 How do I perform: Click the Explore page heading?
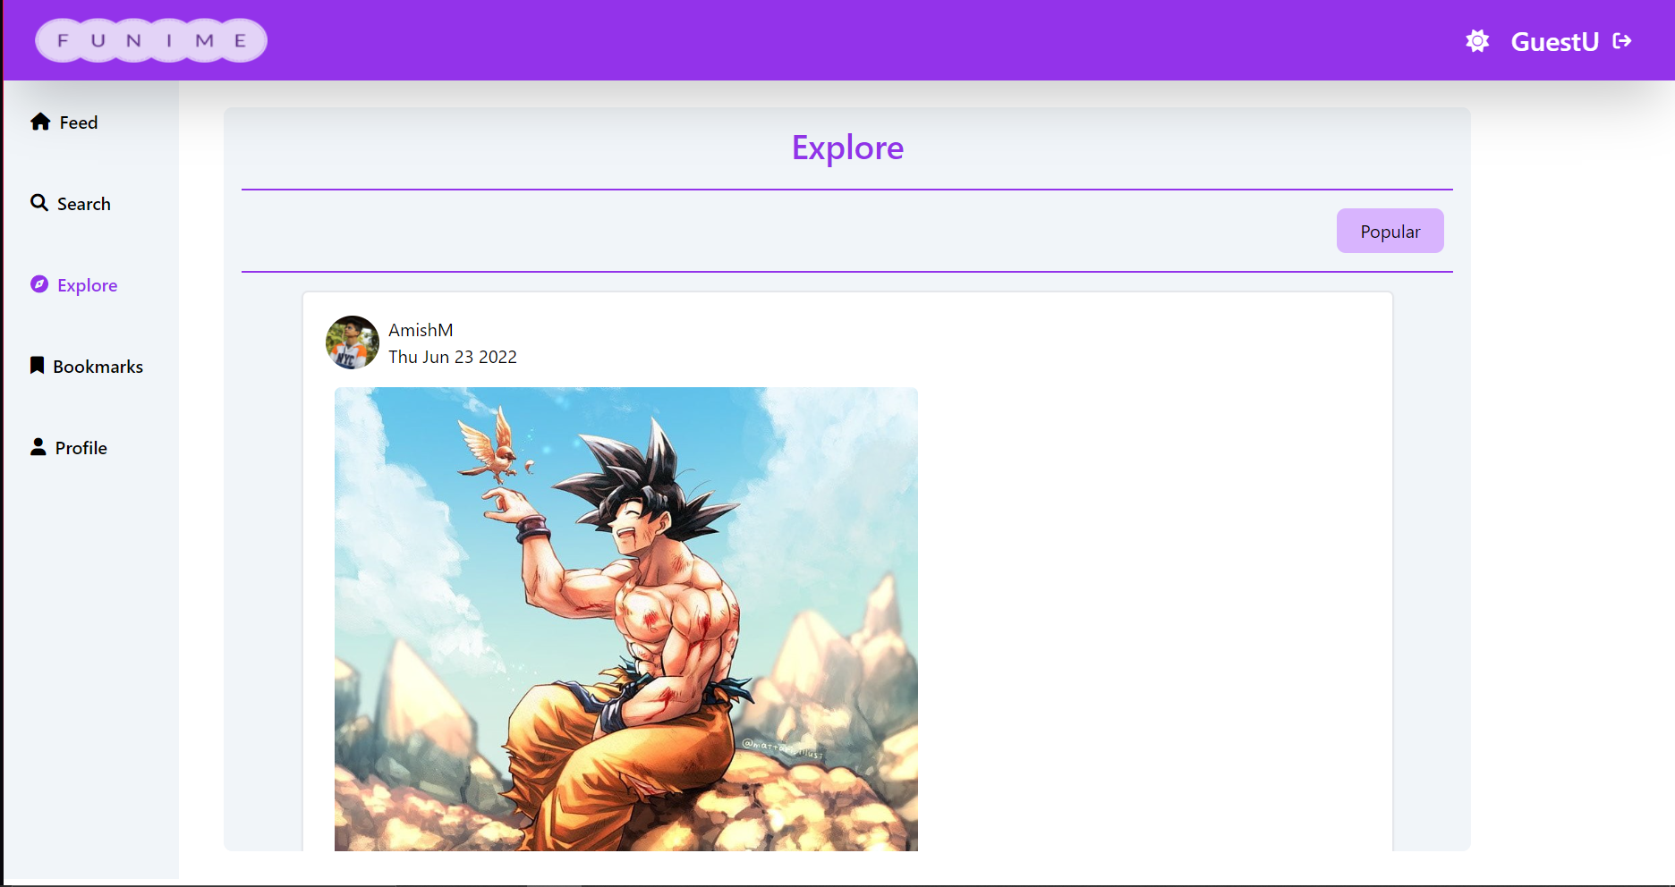tap(846, 148)
